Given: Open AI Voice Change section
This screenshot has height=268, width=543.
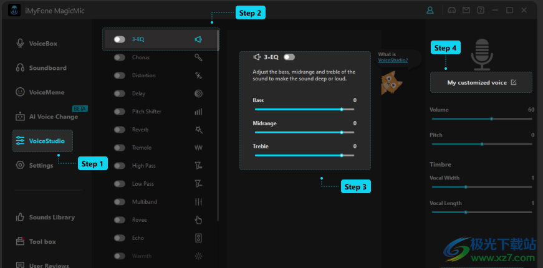Looking at the screenshot, I should pyautogui.click(x=47, y=117).
